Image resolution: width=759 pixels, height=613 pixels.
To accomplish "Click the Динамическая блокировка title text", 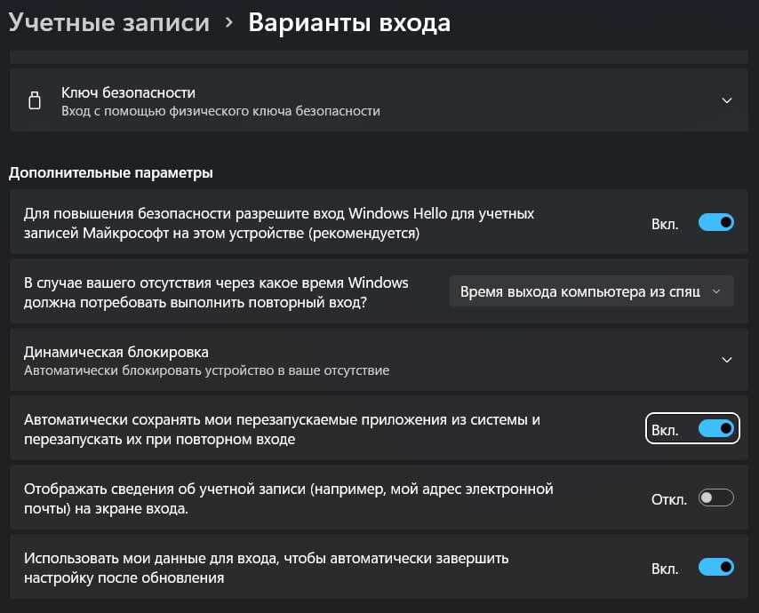I will 116,352.
